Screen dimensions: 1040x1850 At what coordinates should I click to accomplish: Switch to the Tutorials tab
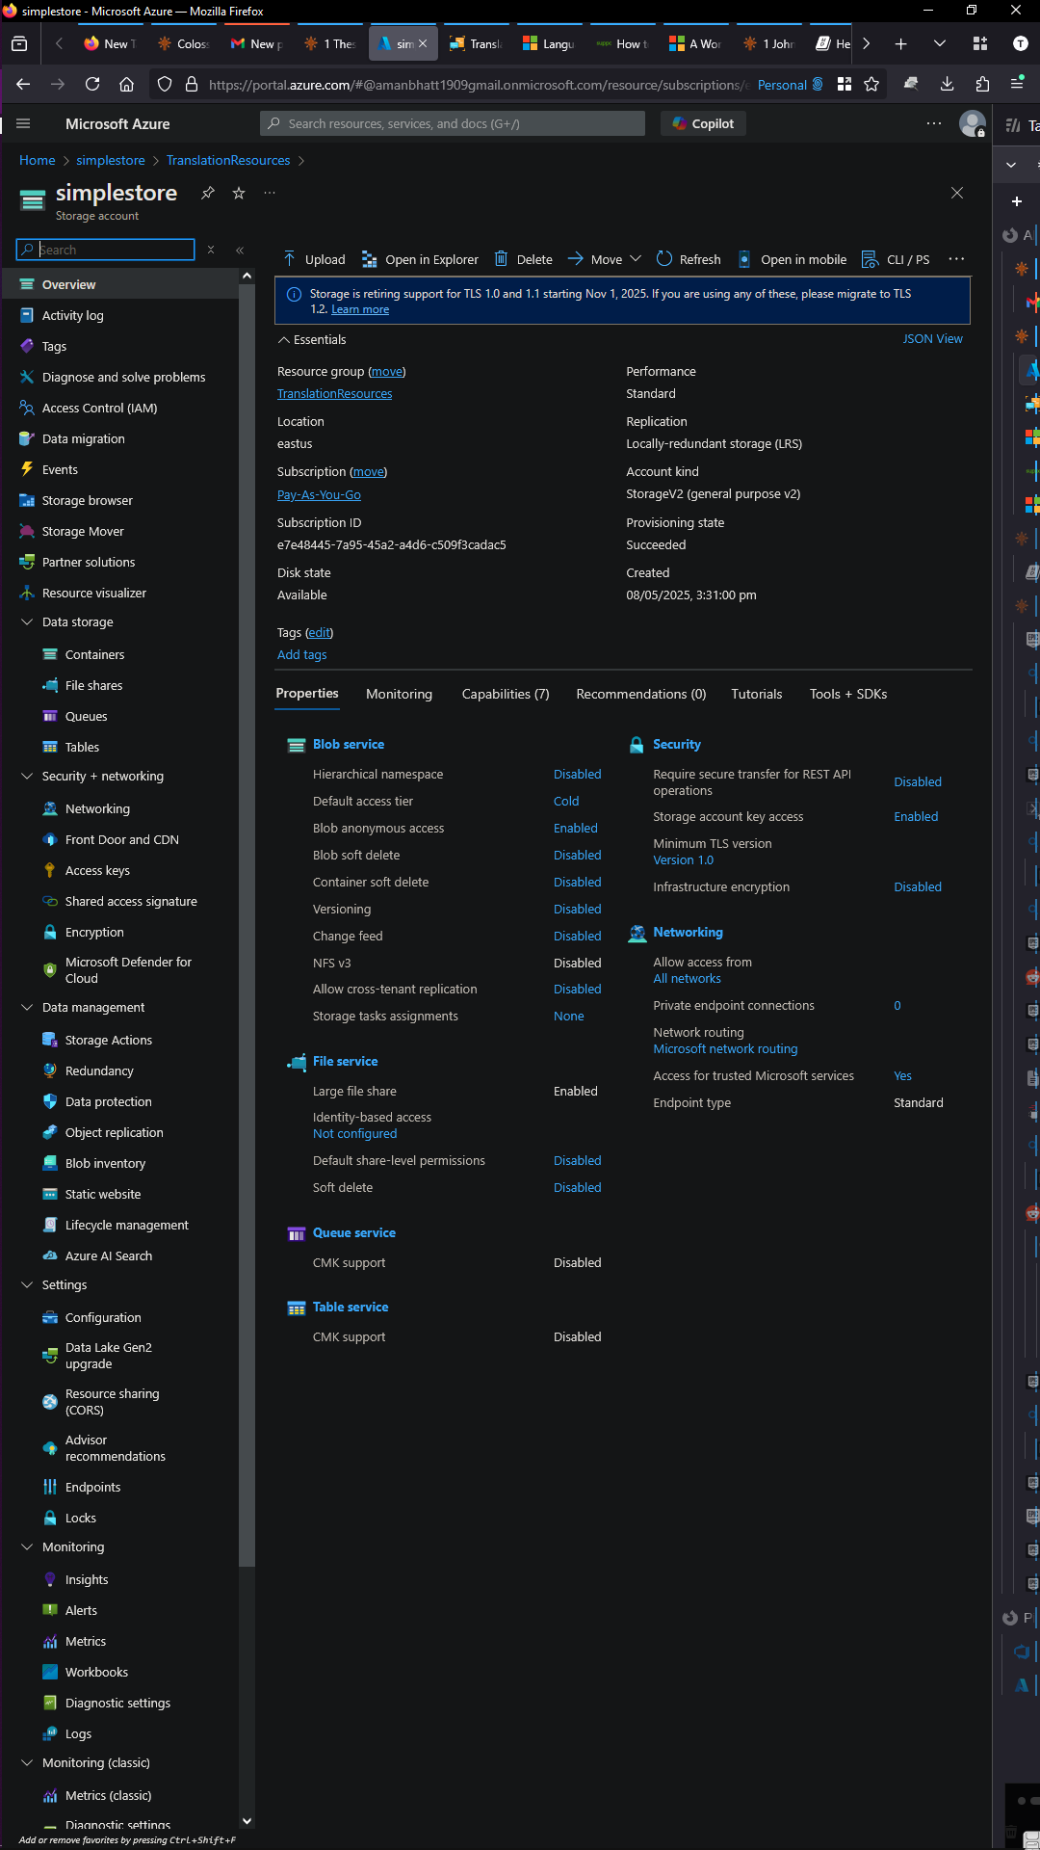(756, 694)
